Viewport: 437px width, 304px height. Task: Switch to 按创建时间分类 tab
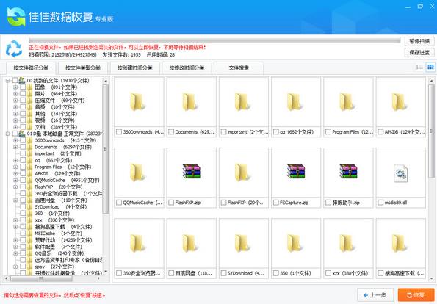[135, 68]
